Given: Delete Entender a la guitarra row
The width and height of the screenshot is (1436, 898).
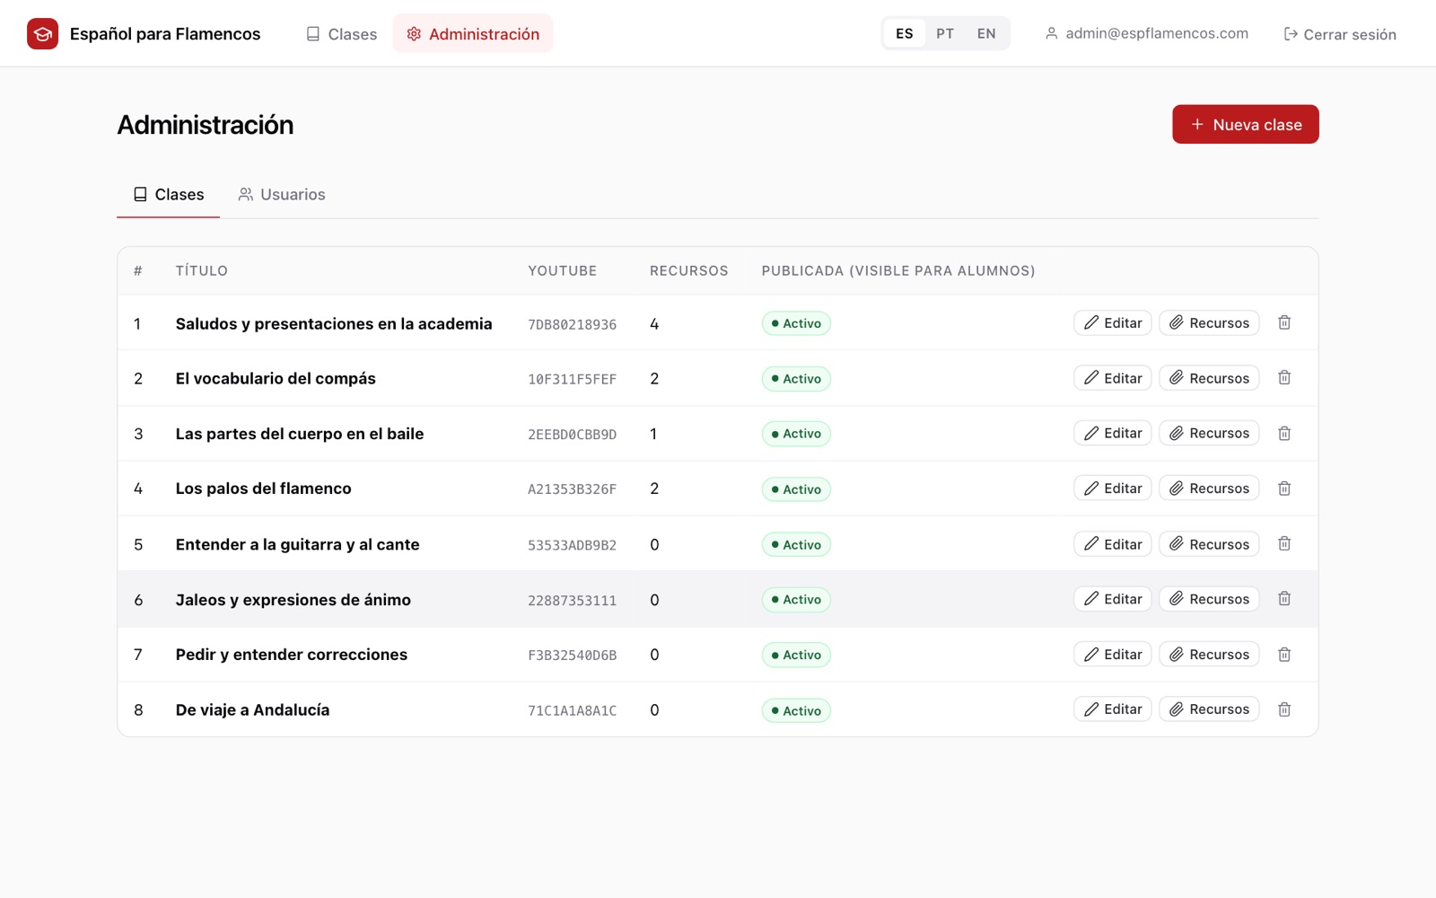Looking at the screenshot, I should tap(1284, 544).
